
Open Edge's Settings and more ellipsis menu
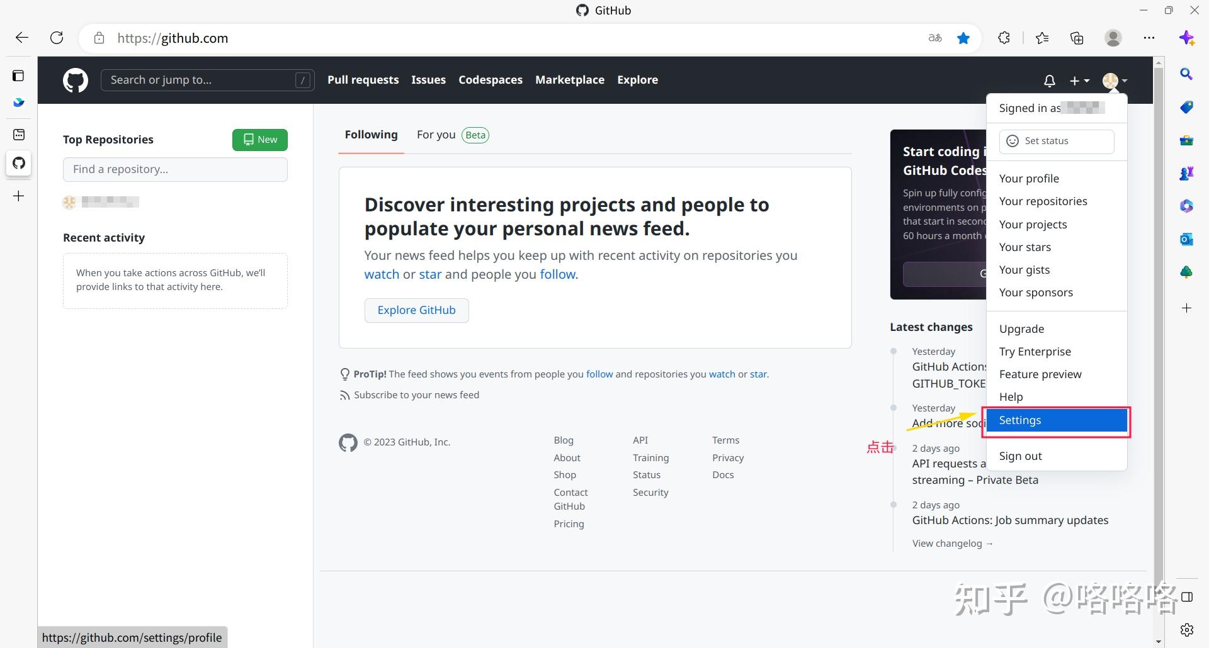1149,38
